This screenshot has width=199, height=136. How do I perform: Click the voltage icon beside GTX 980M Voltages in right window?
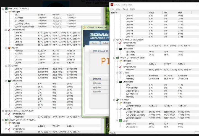click(120, 61)
